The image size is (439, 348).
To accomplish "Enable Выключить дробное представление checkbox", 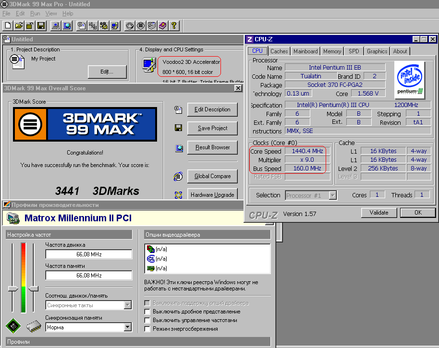I will coord(147,312).
